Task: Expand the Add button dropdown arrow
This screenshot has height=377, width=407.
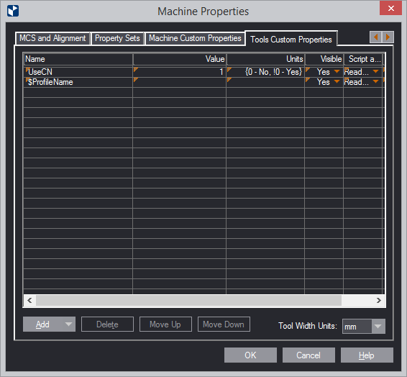Action: 68,324
